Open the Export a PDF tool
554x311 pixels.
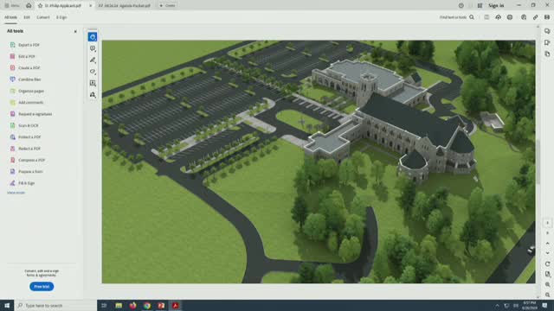pos(25,45)
